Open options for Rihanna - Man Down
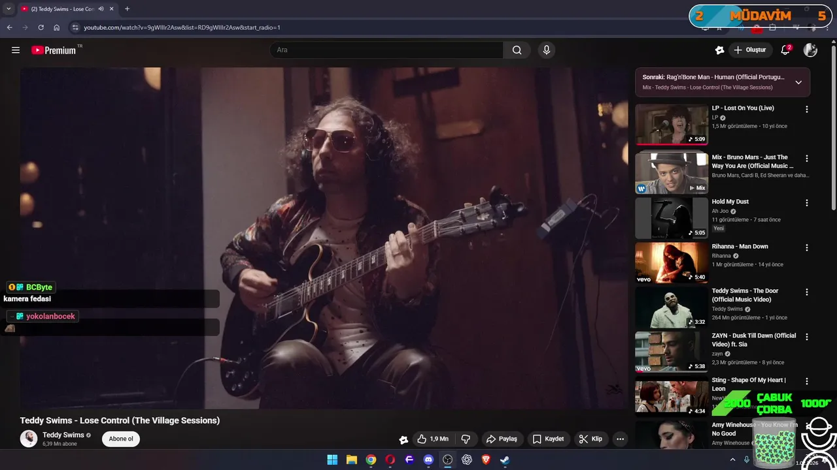The width and height of the screenshot is (837, 470). pyautogui.click(x=806, y=248)
